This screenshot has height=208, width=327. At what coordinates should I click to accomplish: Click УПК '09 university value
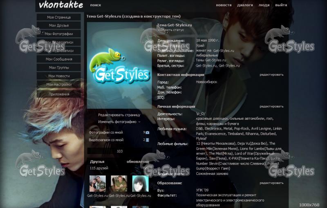pos(202,190)
